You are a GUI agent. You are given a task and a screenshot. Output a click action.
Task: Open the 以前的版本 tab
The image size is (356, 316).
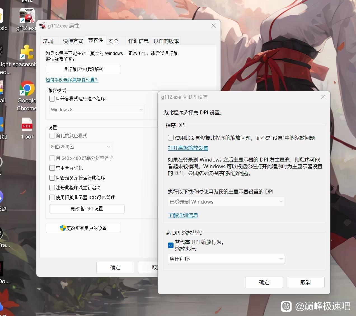click(166, 41)
